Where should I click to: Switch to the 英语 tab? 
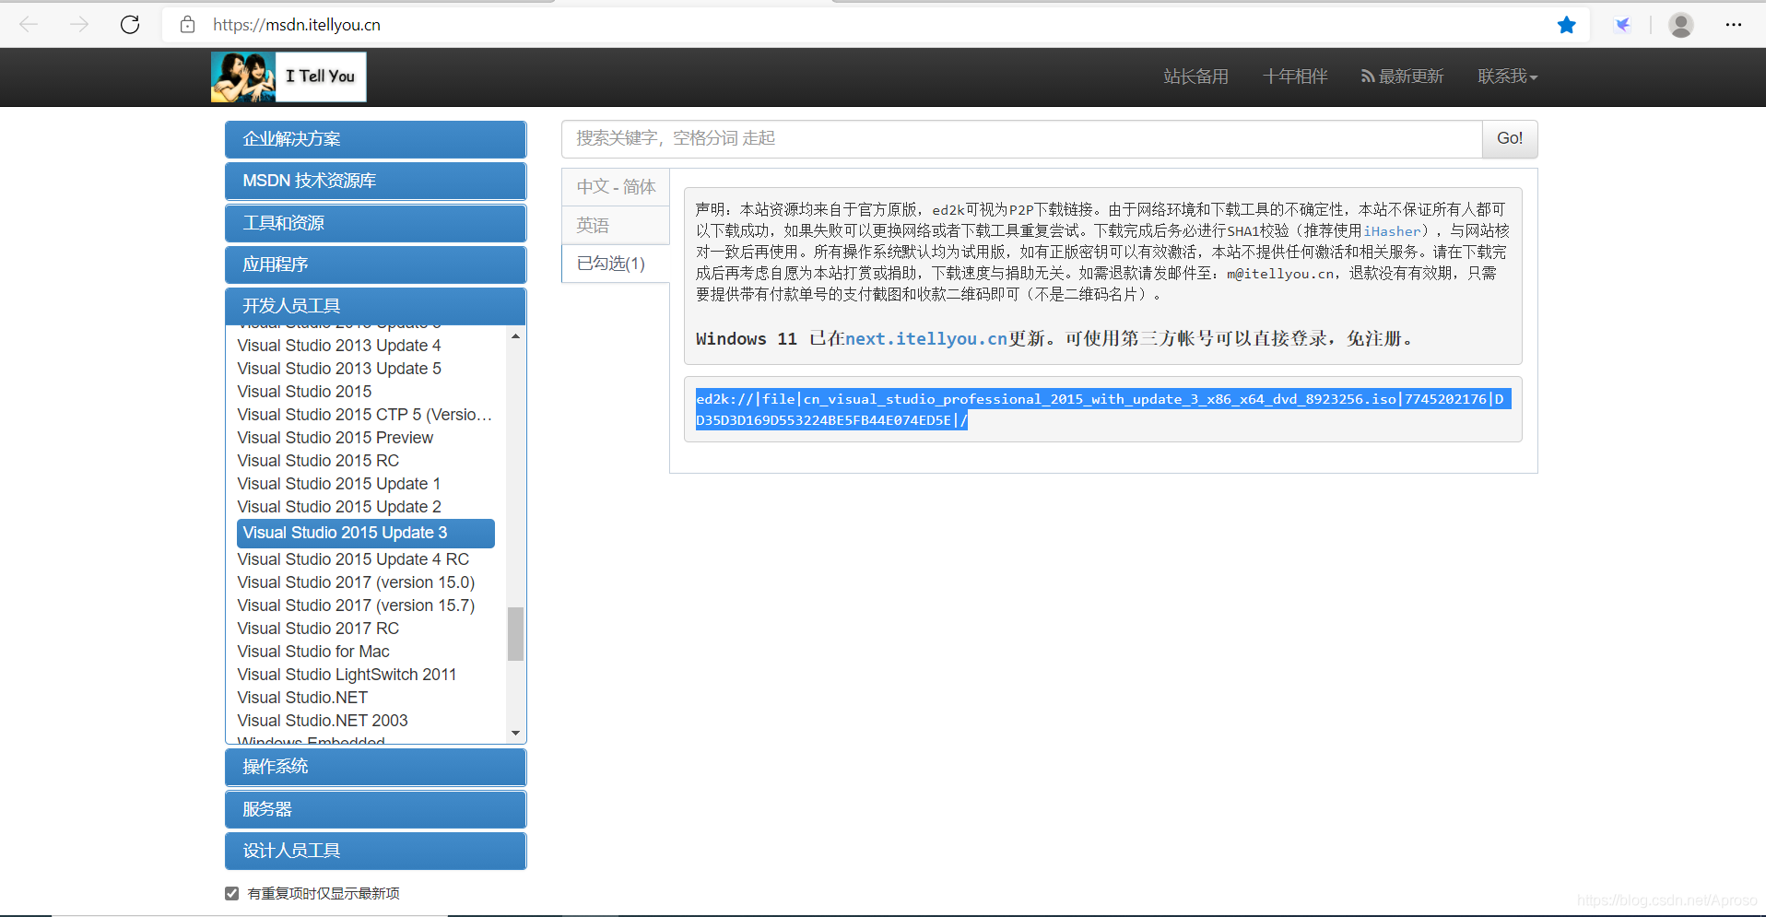pos(616,226)
